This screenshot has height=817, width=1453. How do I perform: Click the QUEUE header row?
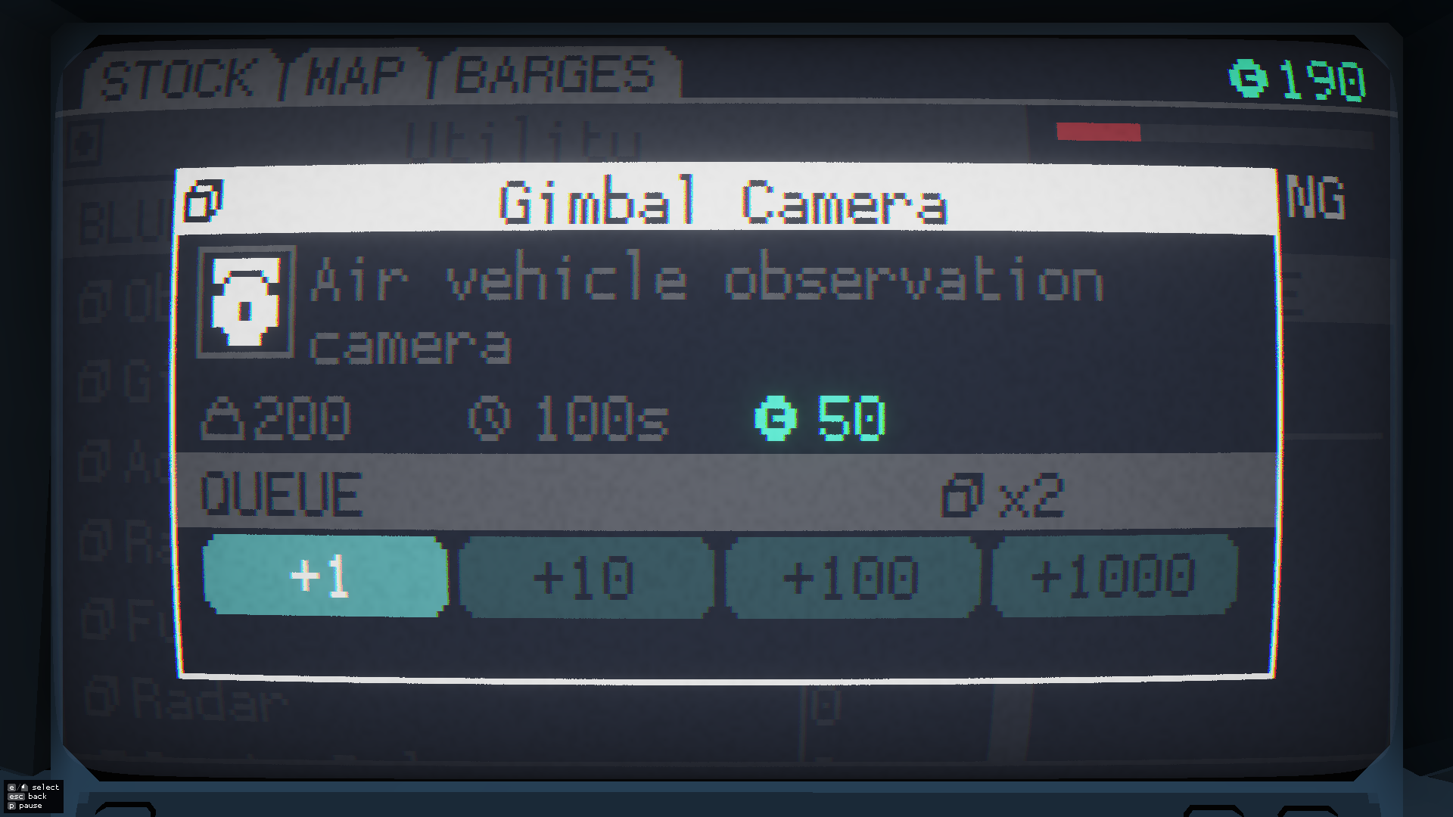tap(726, 492)
